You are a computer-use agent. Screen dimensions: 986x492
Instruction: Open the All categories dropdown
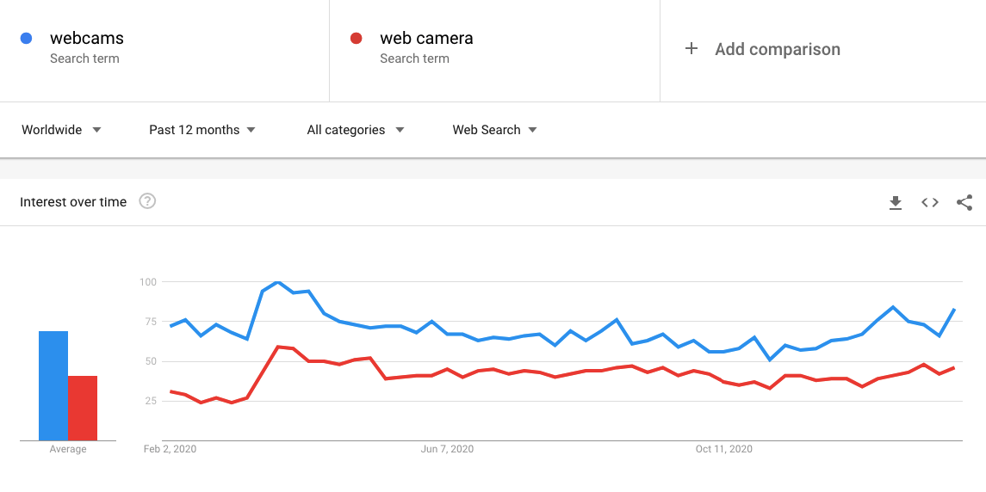[356, 130]
